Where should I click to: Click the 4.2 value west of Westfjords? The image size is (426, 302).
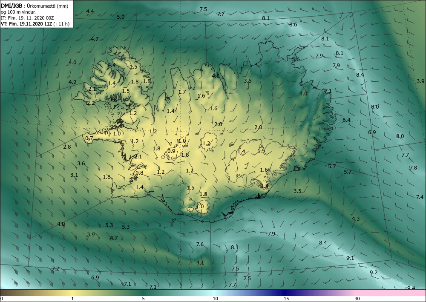tap(72, 82)
